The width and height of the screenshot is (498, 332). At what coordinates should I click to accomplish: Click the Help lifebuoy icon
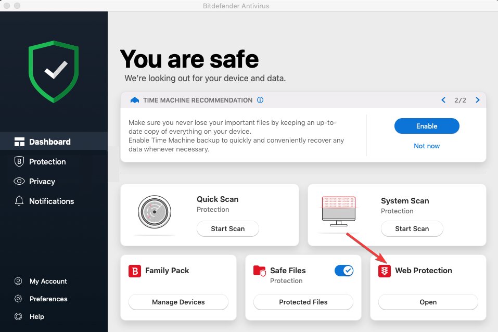[18, 316]
